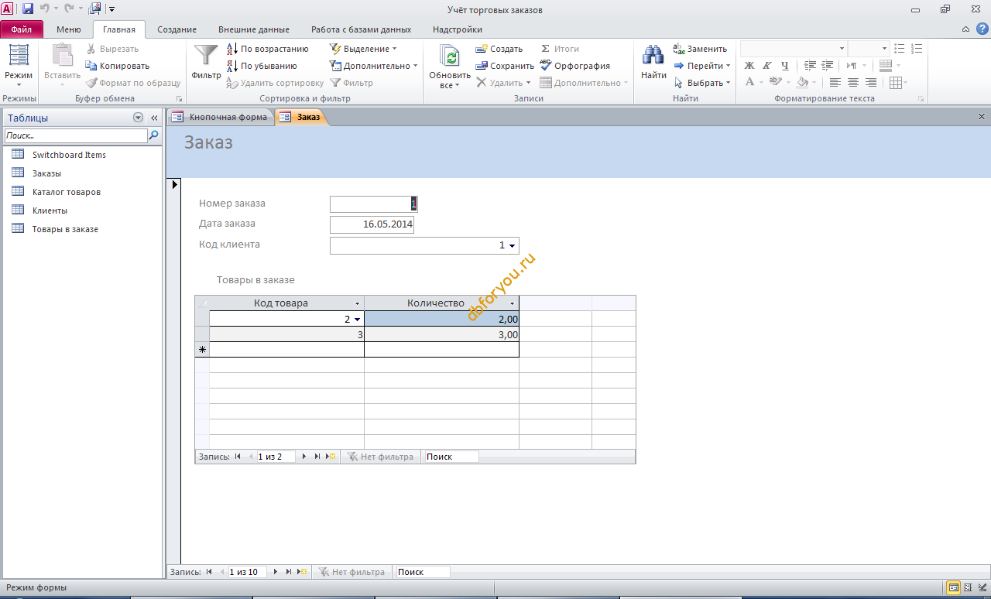This screenshot has height=599, width=991.
Task: Open the Файл tab
Action: (22, 29)
